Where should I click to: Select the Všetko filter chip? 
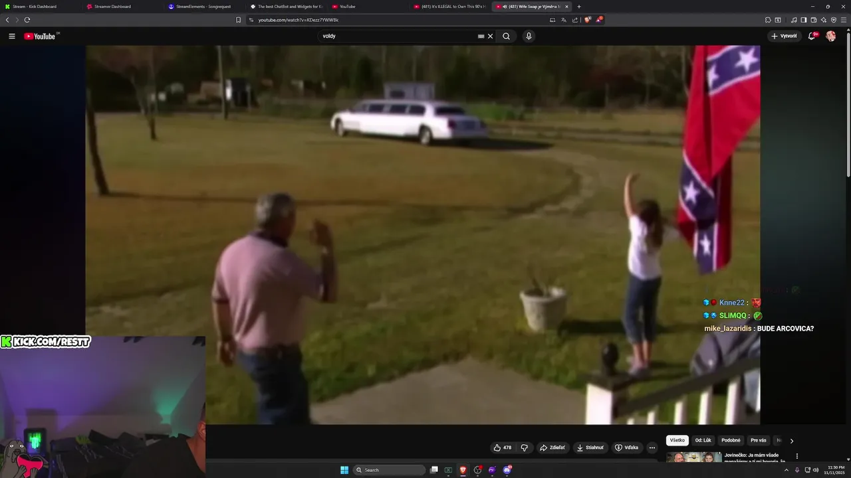677,440
